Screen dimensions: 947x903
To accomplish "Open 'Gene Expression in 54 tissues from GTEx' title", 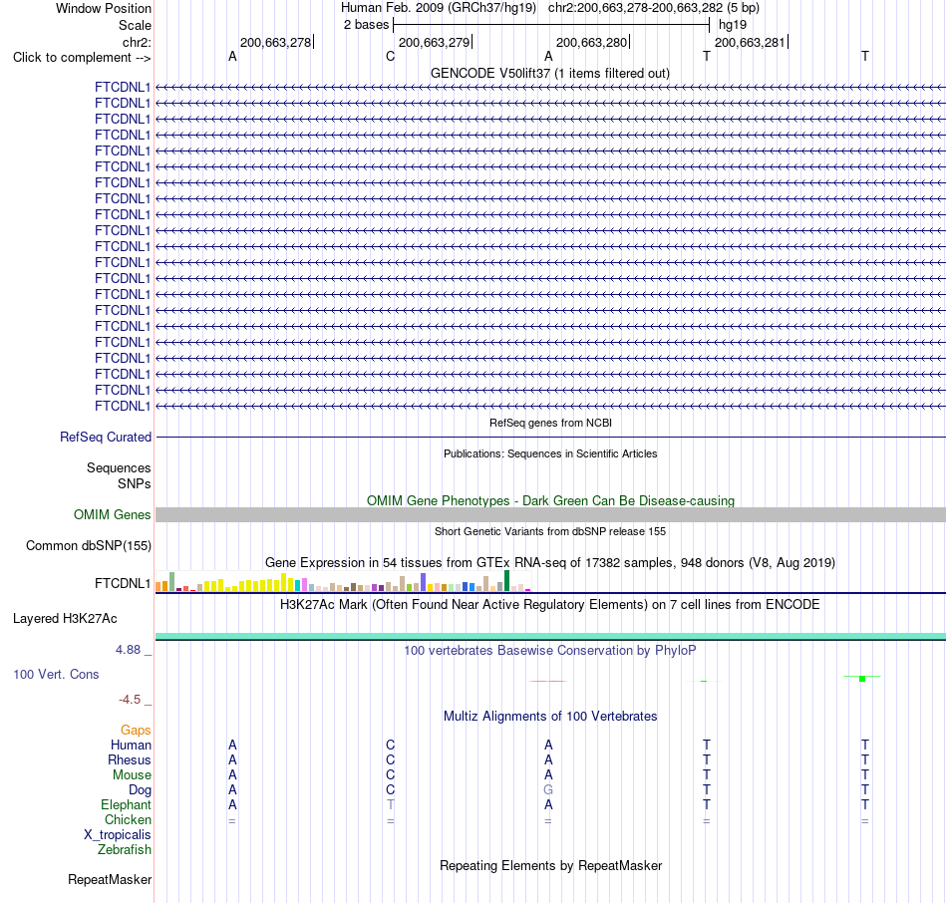I will (x=550, y=562).
